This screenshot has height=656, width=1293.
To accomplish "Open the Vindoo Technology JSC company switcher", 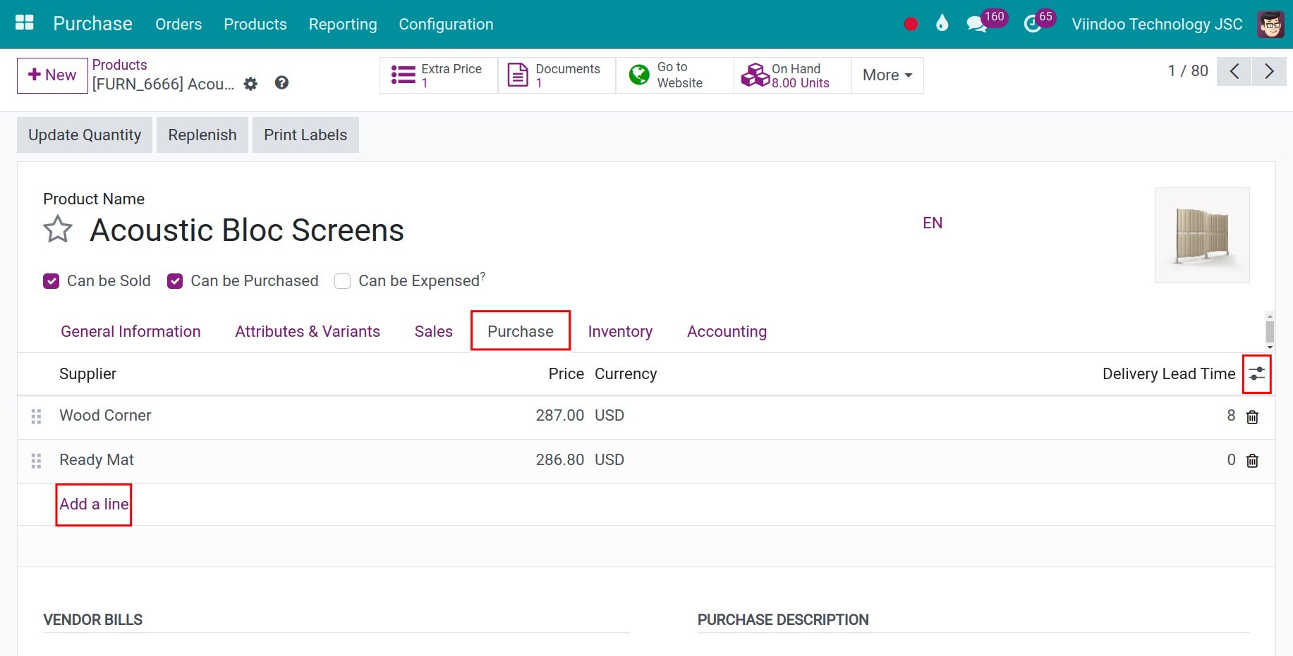I will tap(1157, 24).
